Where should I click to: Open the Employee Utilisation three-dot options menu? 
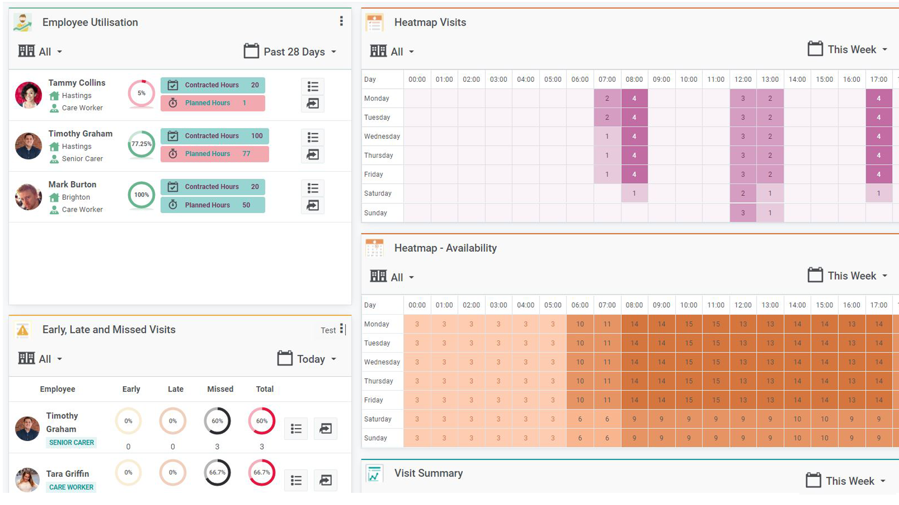tap(341, 22)
